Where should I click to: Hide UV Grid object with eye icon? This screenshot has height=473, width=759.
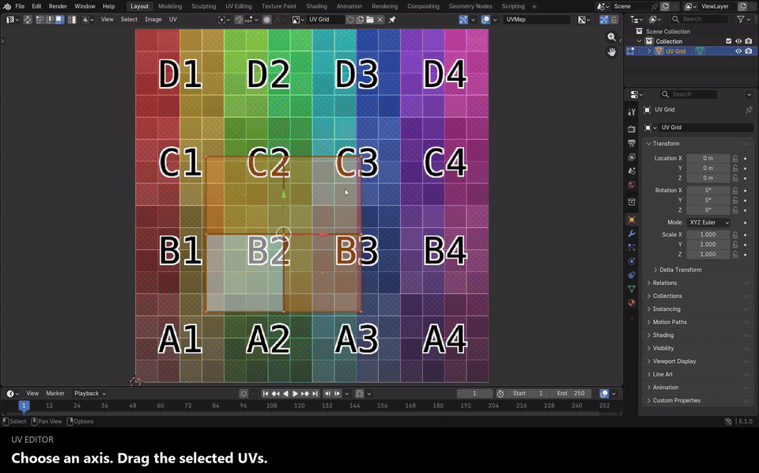[738, 51]
